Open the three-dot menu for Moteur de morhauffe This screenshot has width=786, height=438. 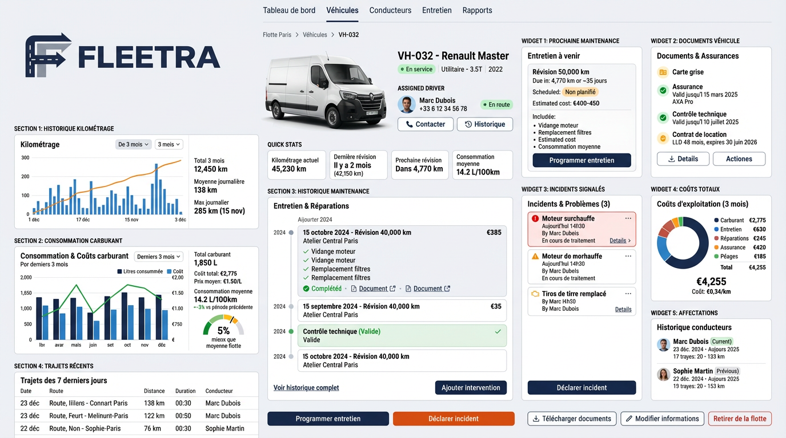628,256
